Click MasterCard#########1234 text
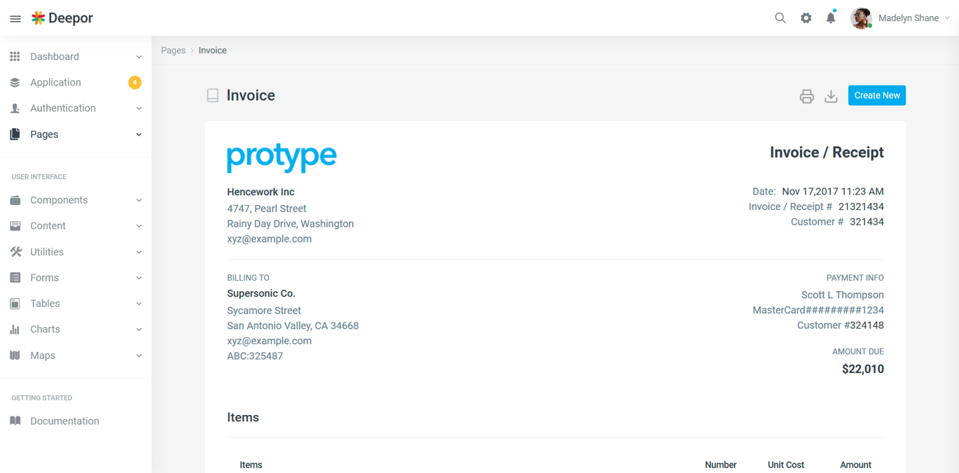959x473 pixels. (818, 311)
